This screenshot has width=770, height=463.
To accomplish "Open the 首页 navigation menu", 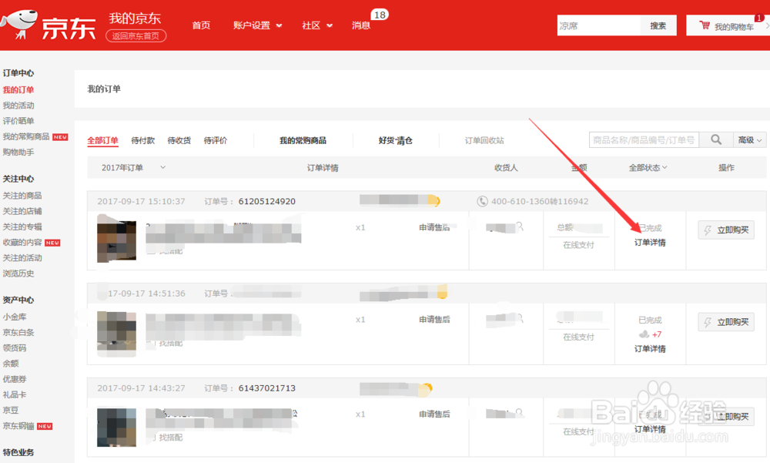I will coord(201,25).
